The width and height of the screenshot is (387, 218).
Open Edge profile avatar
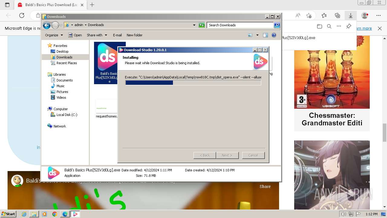pos(365,15)
